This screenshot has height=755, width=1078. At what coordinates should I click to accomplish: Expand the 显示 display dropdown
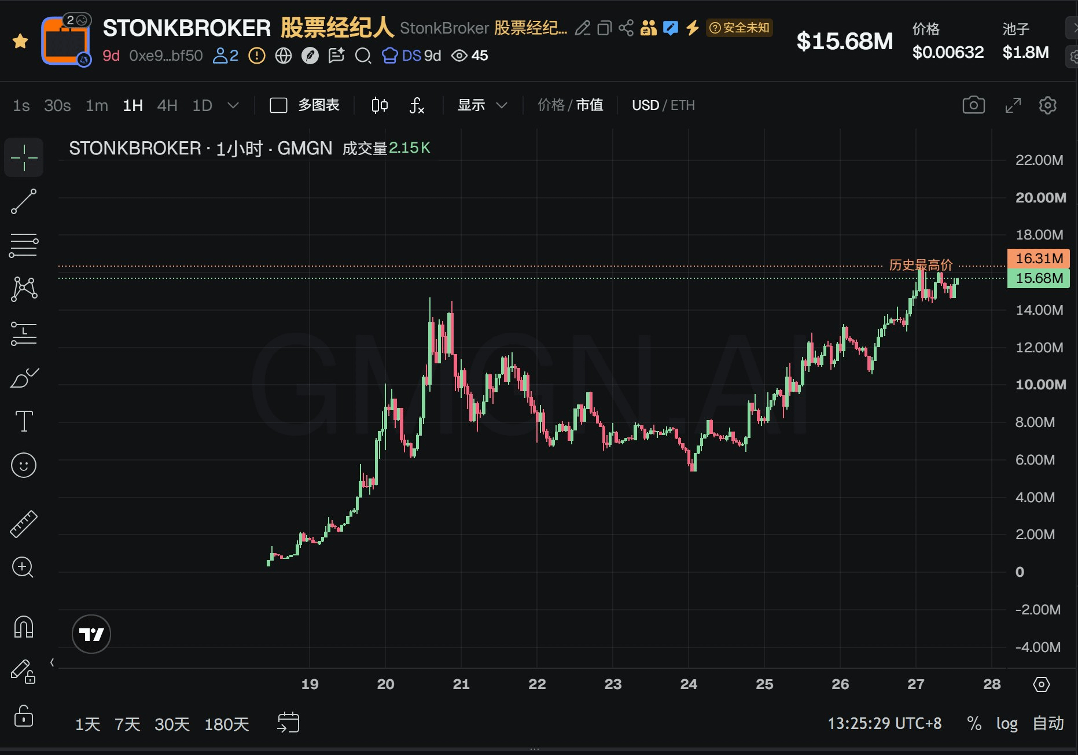point(482,105)
